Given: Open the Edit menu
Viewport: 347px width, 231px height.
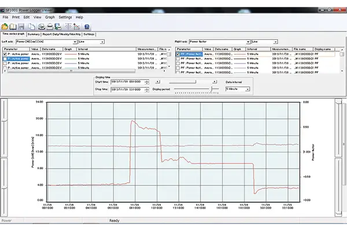Looking at the screenshot, I should point(27,17).
